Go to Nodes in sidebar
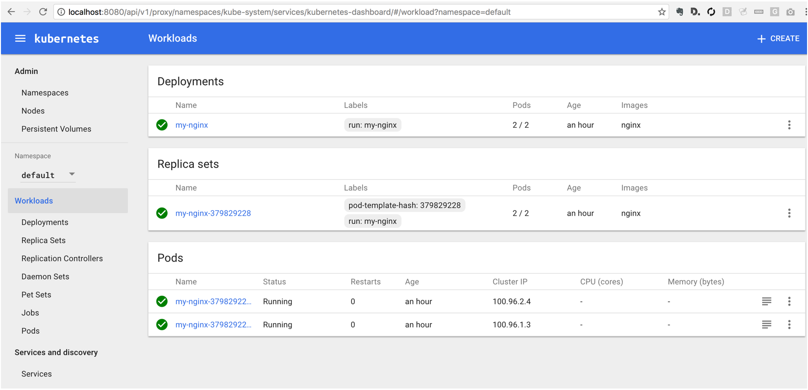The image size is (808, 390). click(x=33, y=111)
